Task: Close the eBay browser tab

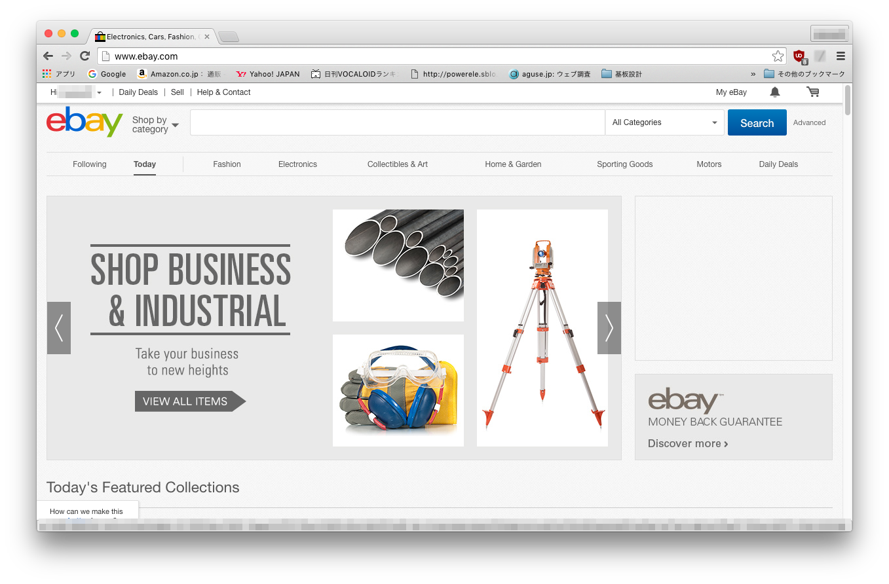Action: (x=207, y=37)
